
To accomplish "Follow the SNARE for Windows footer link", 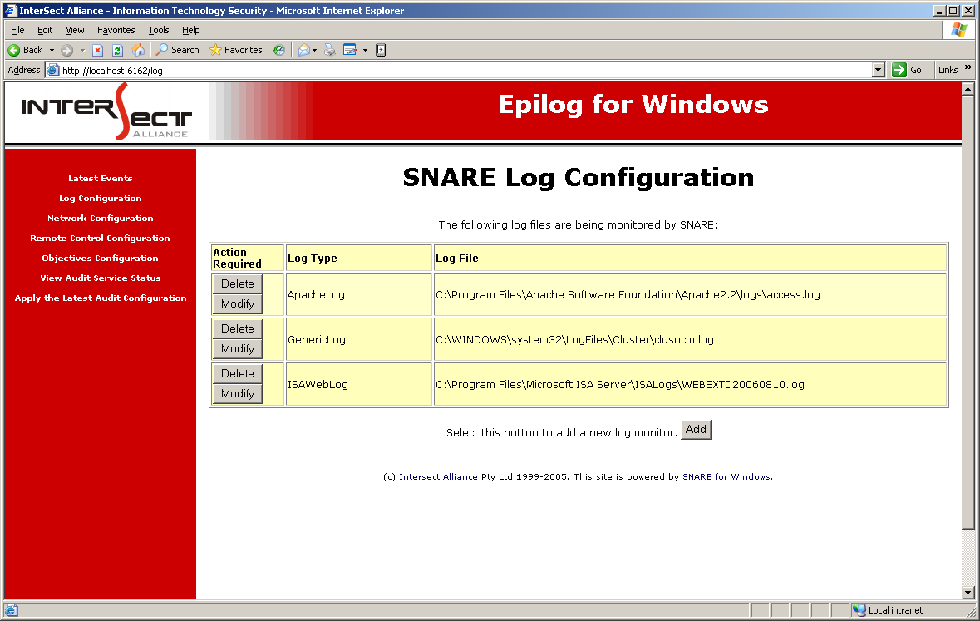I will click(727, 476).
